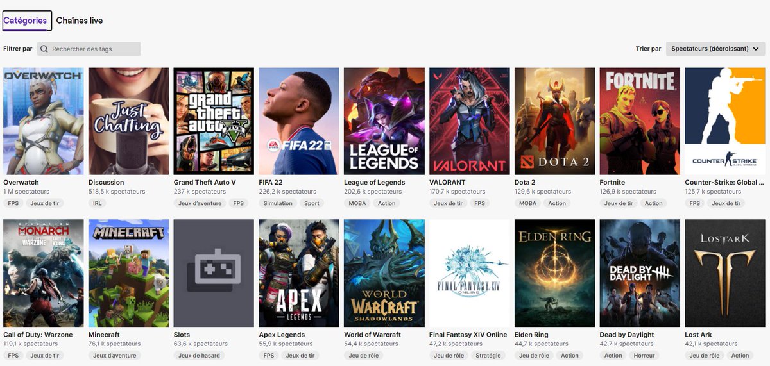The width and height of the screenshot is (770, 366).
Task: Select the FPS tag under Counter-Strike
Action: click(695, 203)
